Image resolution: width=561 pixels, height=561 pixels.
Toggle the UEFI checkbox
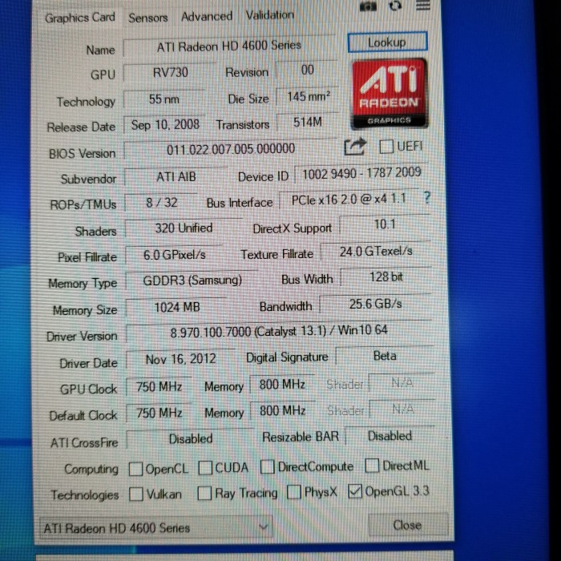tap(386, 147)
